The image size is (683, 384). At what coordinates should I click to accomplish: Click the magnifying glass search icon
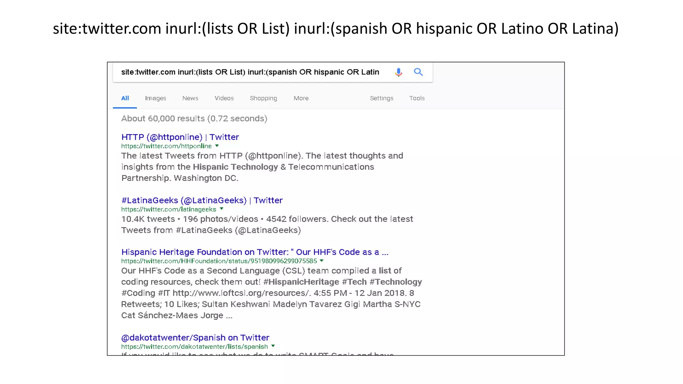coord(418,72)
